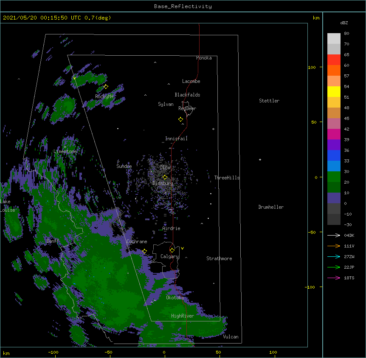Click the yellow diamond marker below RedDeer
This screenshot has height=358, width=366.
tap(180, 119)
